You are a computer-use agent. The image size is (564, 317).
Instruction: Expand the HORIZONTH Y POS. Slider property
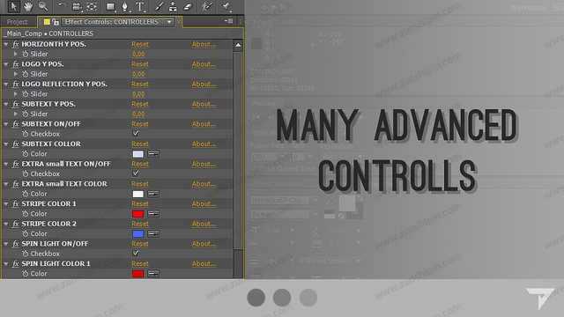pyautogui.click(x=16, y=54)
